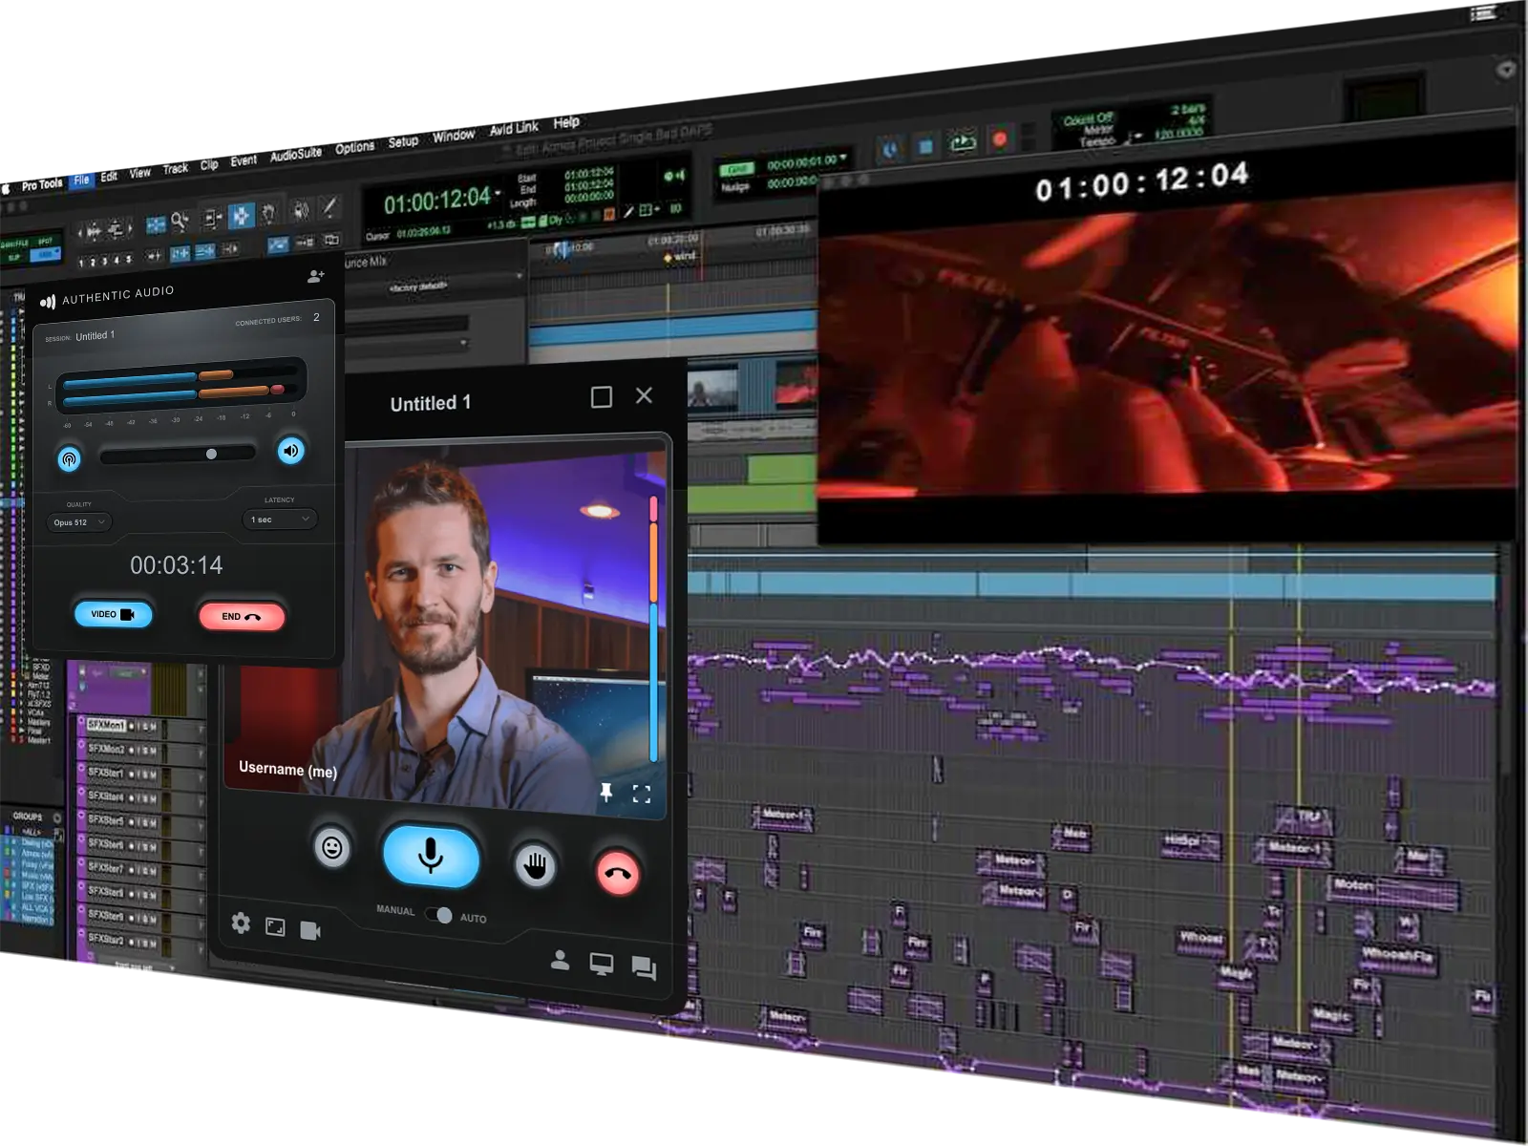Switch the mic mode toggle from Auto to Manual
The width and height of the screenshot is (1528, 1146).
coord(443,914)
